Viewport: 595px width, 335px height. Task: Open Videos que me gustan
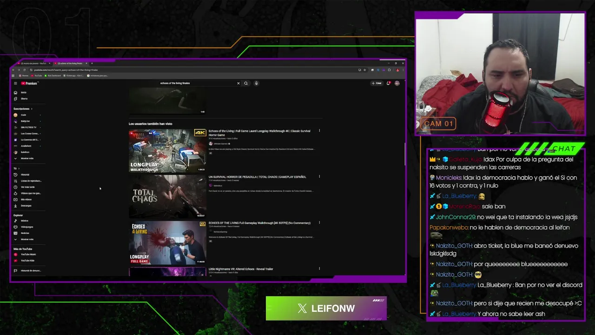click(31, 193)
